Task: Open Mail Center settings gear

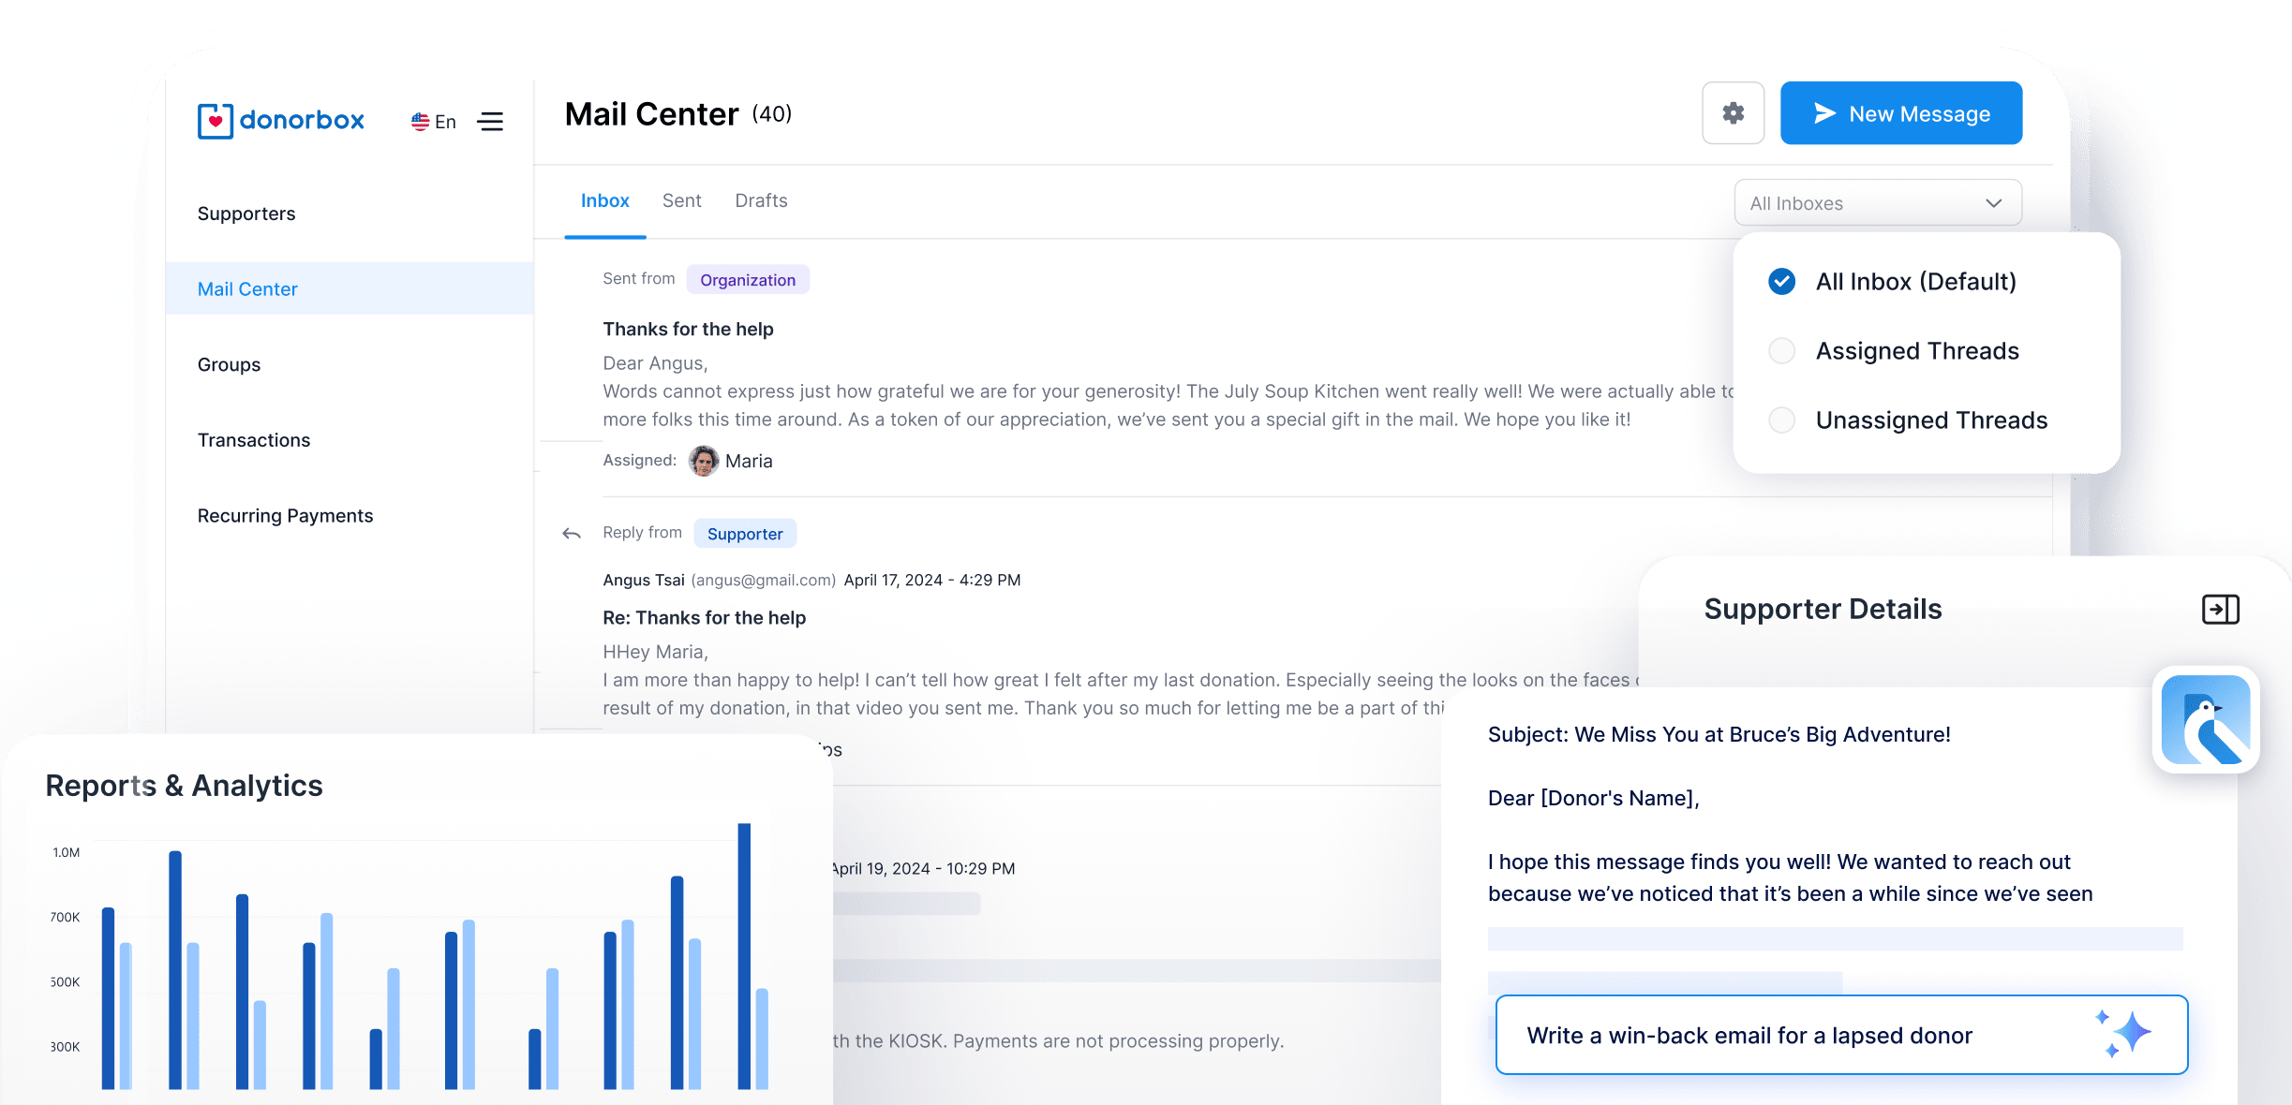Action: point(1734,114)
